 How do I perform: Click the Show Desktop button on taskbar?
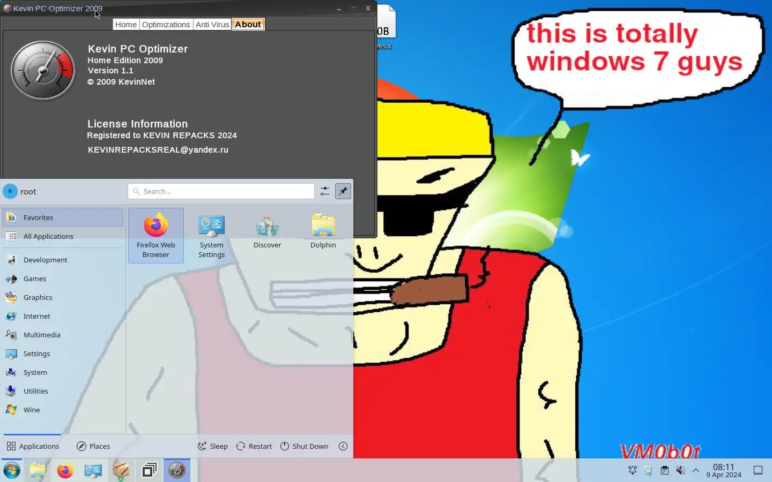[758, 471]
